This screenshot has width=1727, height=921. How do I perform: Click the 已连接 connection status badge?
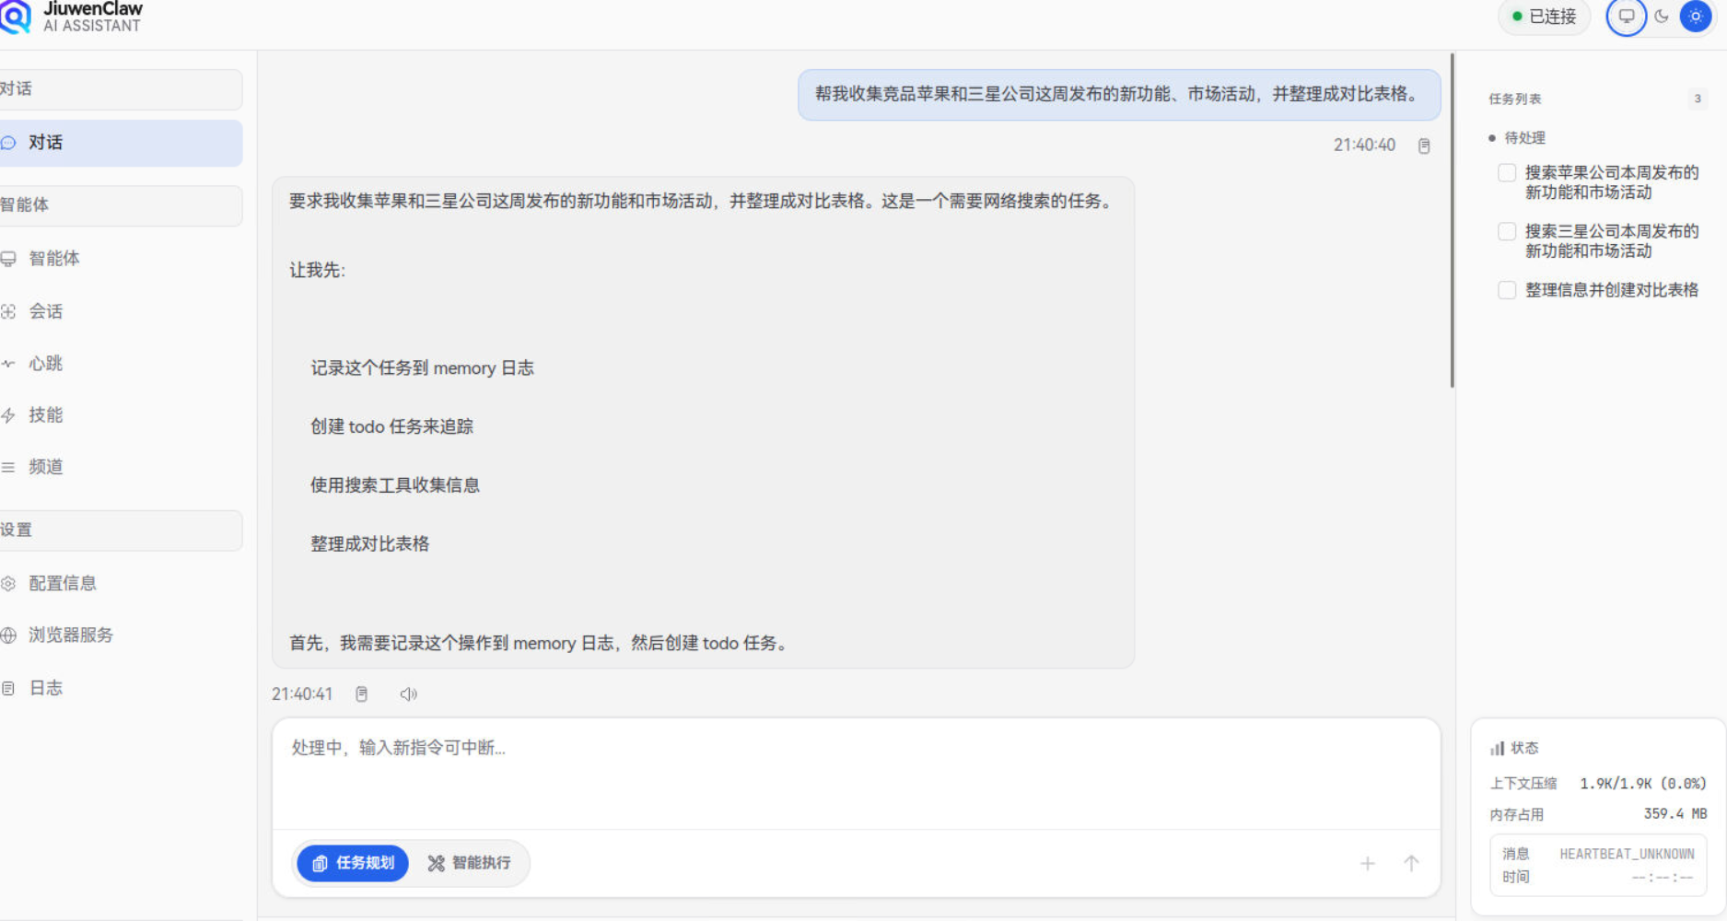pos(1545,17)
